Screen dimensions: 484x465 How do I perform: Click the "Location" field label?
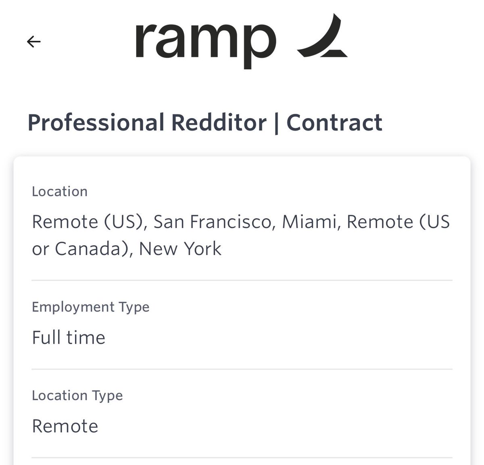click(60, 192)
